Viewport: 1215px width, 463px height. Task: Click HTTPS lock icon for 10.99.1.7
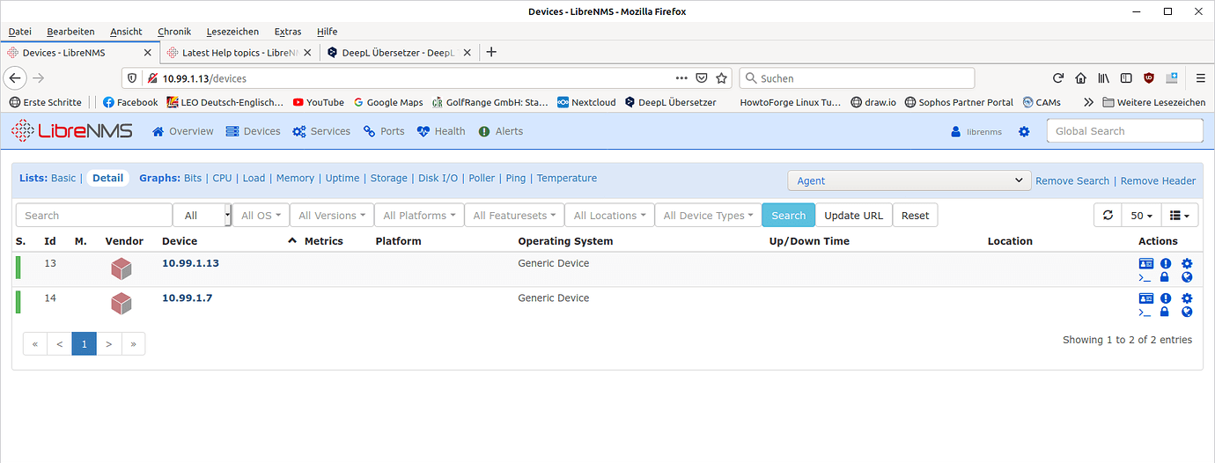point(1165,312)
